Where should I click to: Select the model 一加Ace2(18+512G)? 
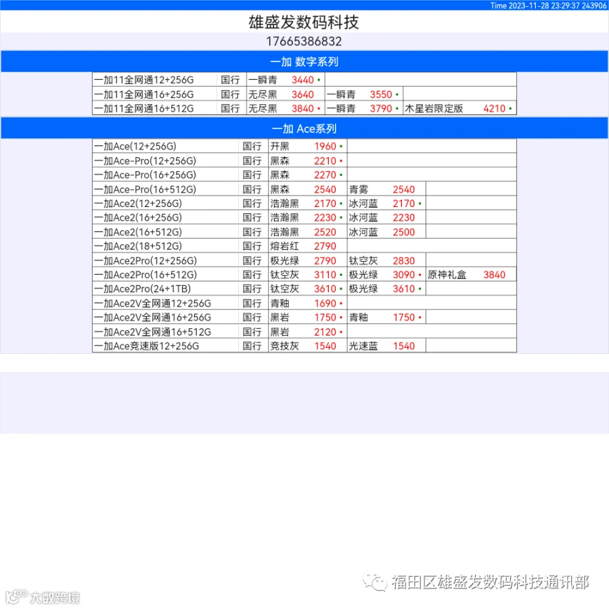[138, 246]
